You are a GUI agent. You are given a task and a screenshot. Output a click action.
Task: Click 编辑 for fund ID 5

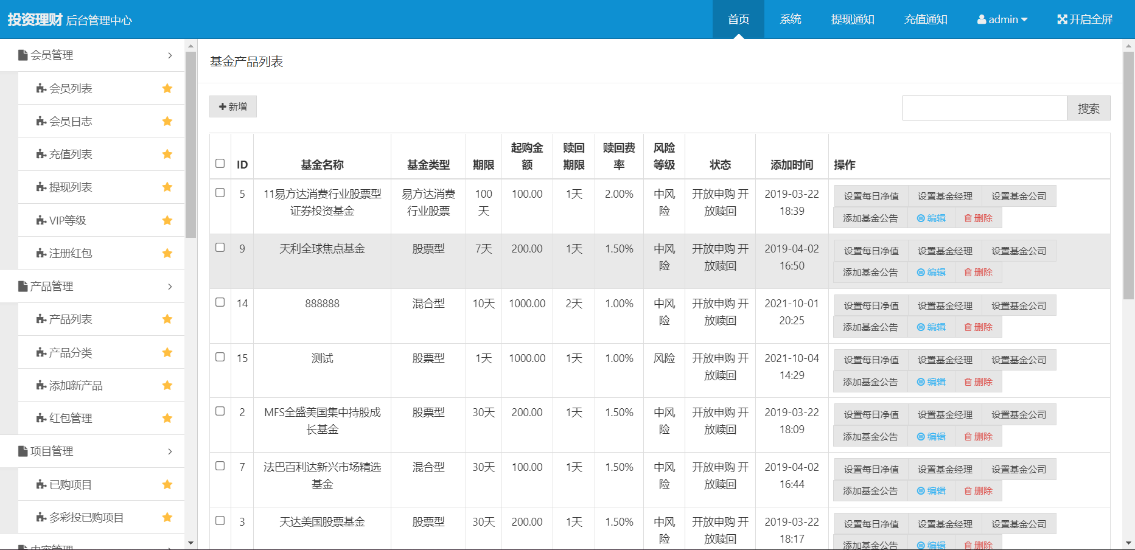[x=931, y=218]
